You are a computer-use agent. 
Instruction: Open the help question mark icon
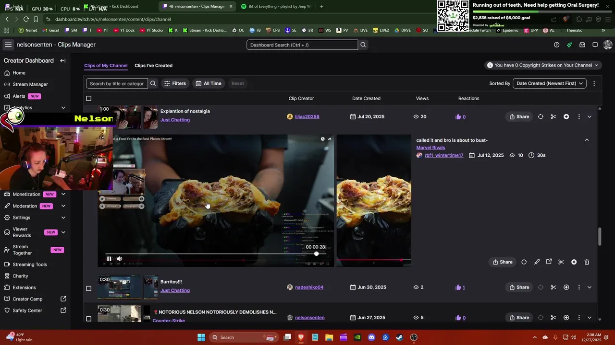pyautogui.click(x=556, y=45)
